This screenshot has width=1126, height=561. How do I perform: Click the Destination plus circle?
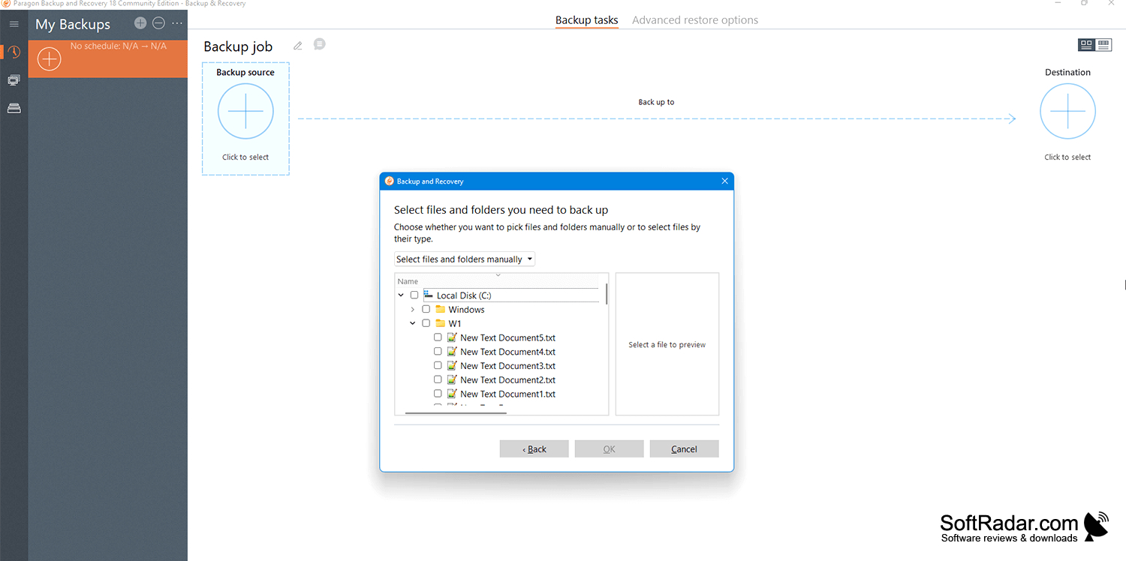pyautogui.click(x=1067, y=111)
